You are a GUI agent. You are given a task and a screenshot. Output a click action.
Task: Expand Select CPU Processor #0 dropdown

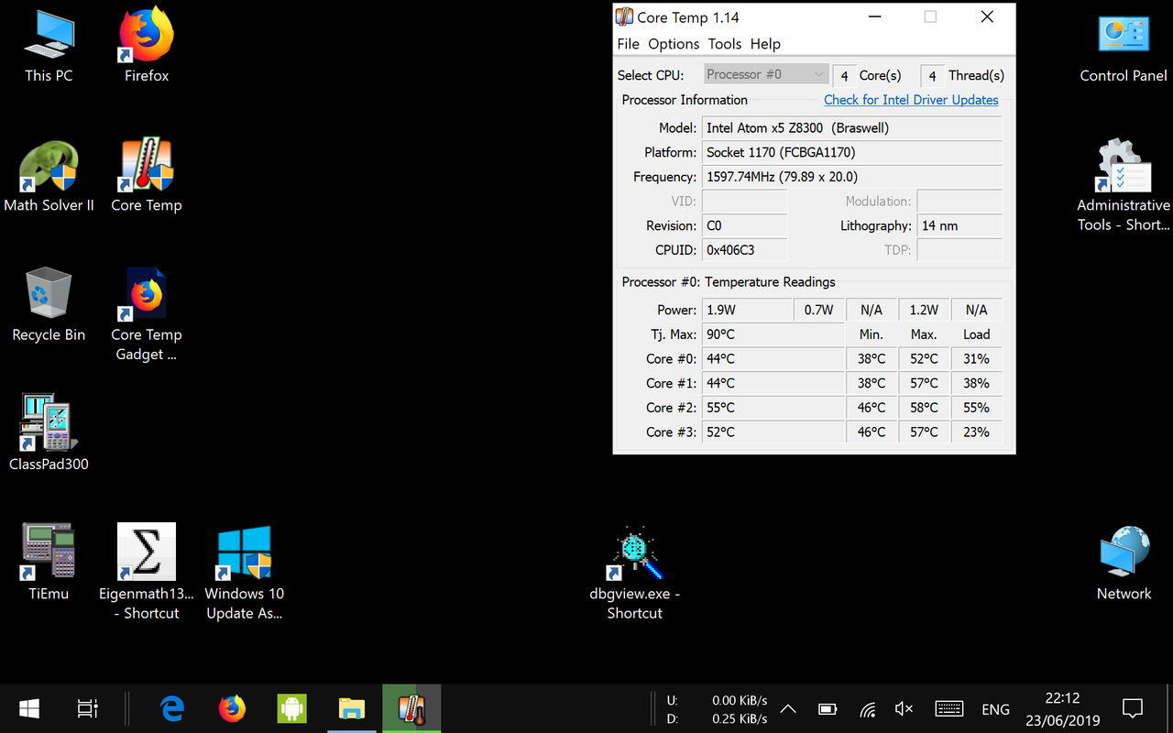click(x=766, y=74)
